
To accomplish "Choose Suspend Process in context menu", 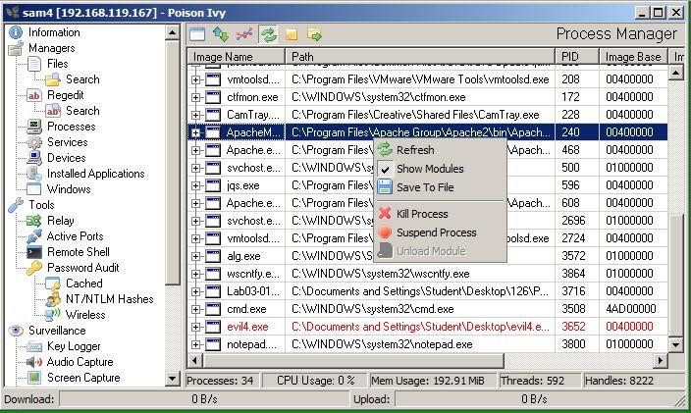I will pos(440,232).
